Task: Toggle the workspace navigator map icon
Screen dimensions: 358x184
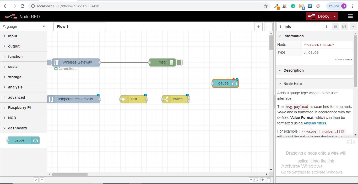Action: coord(268,180)
